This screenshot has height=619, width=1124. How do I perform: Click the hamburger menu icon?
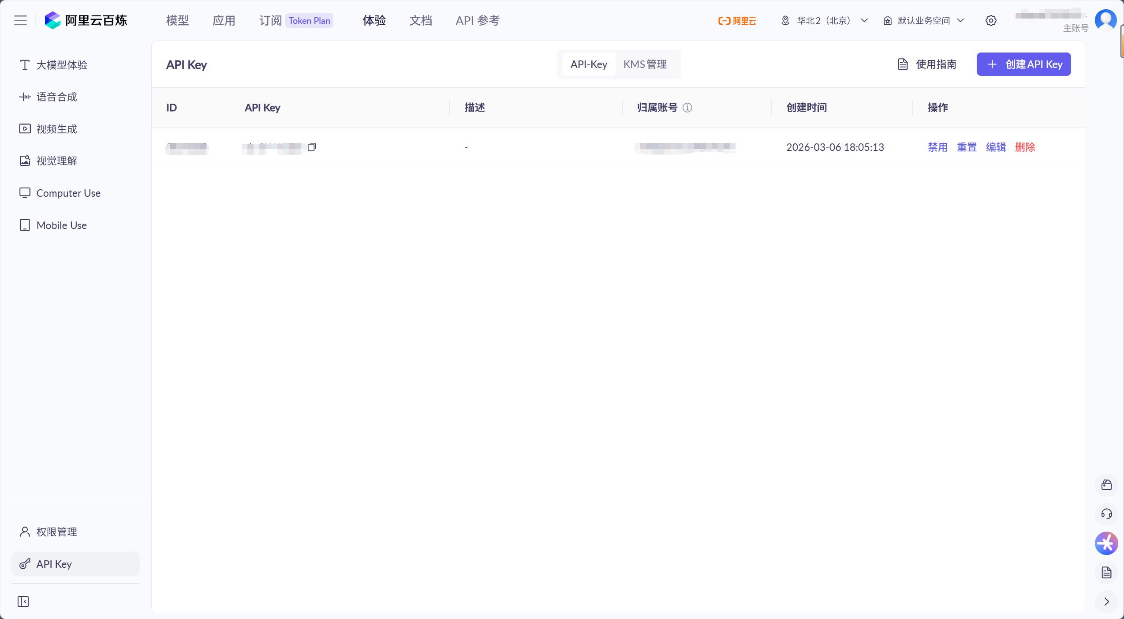point(20,21)
